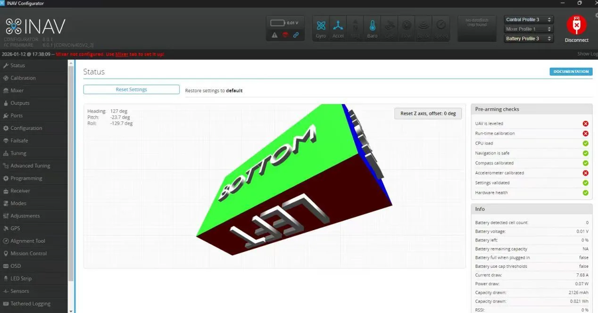Screen dimensions: 598x313
Task: Click the Speed gauge sensor icon
Action: pyautogui.click(x=440, y=28)
